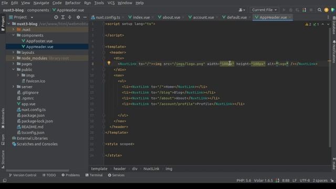The height and width of the screenshot is (189, 336).
Task: Open the File menu
Action: point(4,3)
